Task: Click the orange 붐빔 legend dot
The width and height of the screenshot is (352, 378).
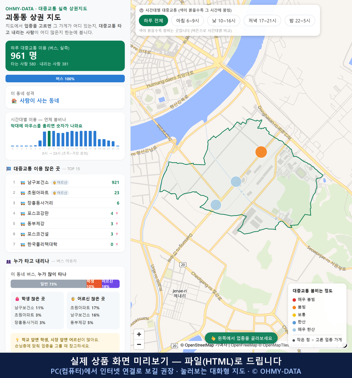Action: pyautogui.click(x=294, y=307)
